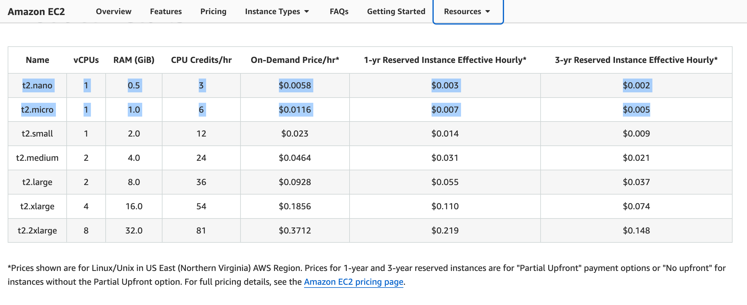Click the $0.023 on-demand price

tap(295, 133)
